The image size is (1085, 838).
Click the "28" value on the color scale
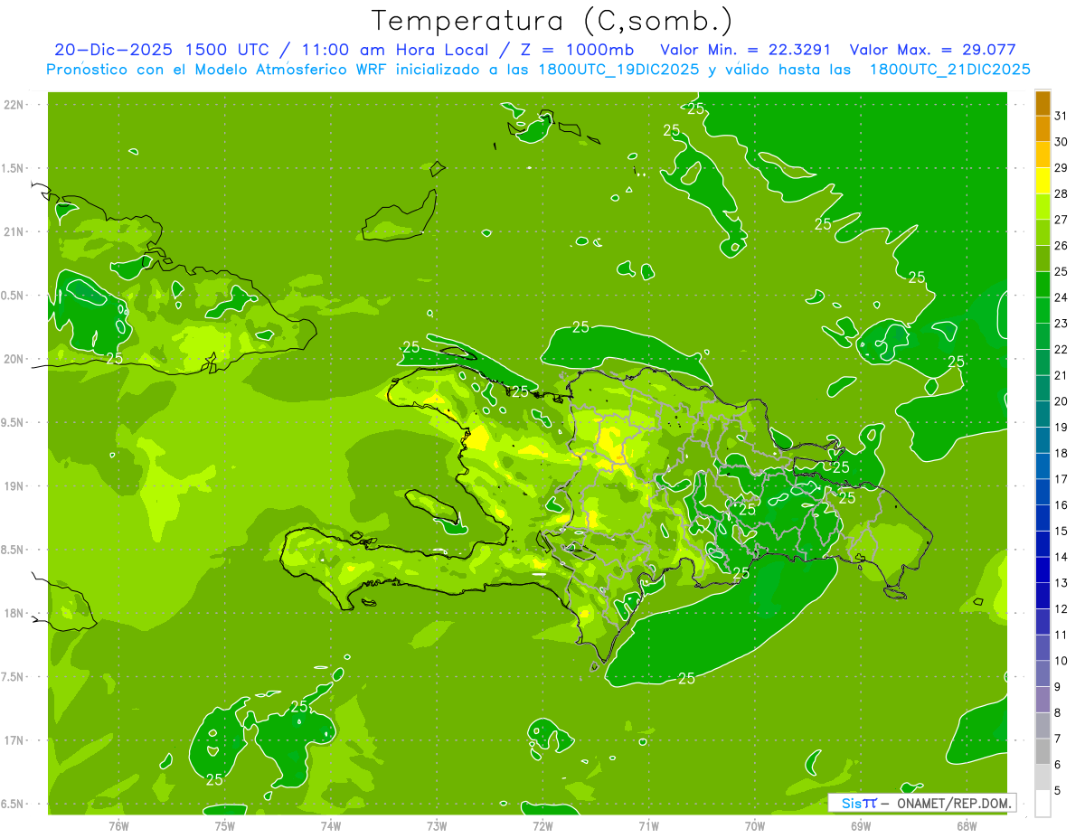[1061, 193]
